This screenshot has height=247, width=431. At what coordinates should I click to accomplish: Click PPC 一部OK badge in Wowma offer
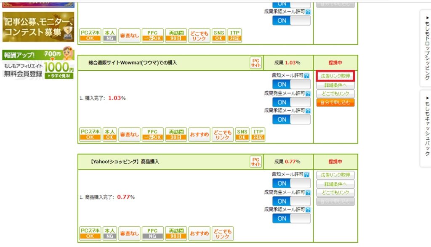(x=152, y=134)
